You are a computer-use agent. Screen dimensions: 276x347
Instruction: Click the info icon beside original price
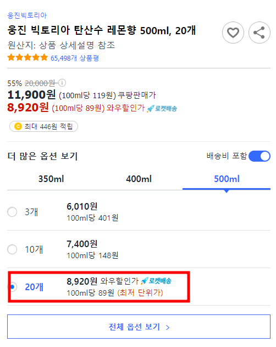tap(62, 83)
